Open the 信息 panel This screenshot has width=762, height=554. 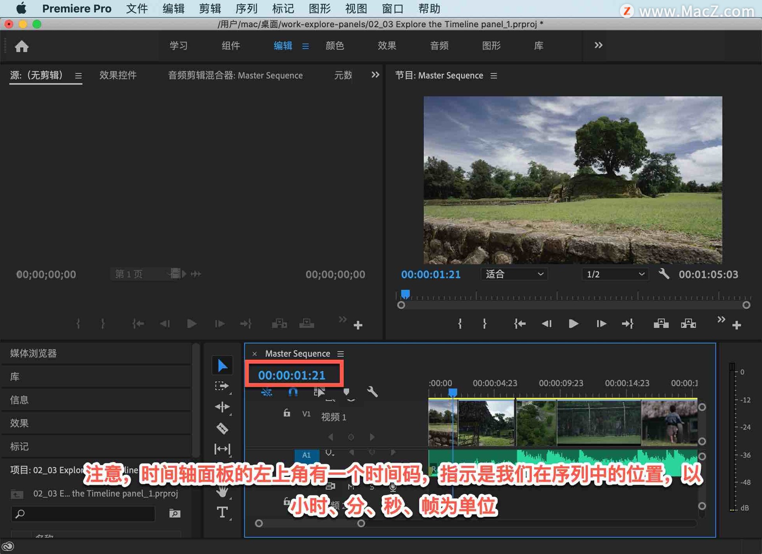click(x=19, y=399)
